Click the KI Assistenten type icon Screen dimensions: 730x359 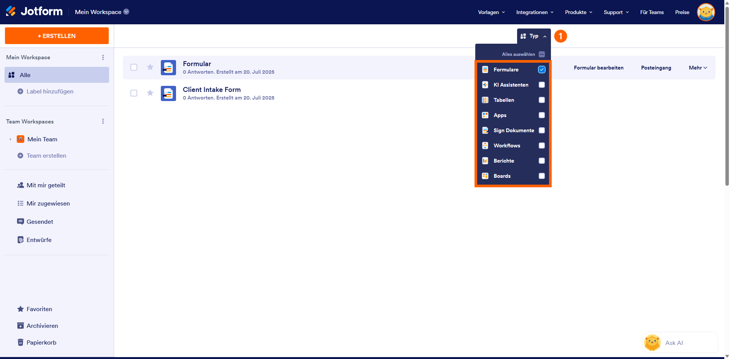coord(485,85)
